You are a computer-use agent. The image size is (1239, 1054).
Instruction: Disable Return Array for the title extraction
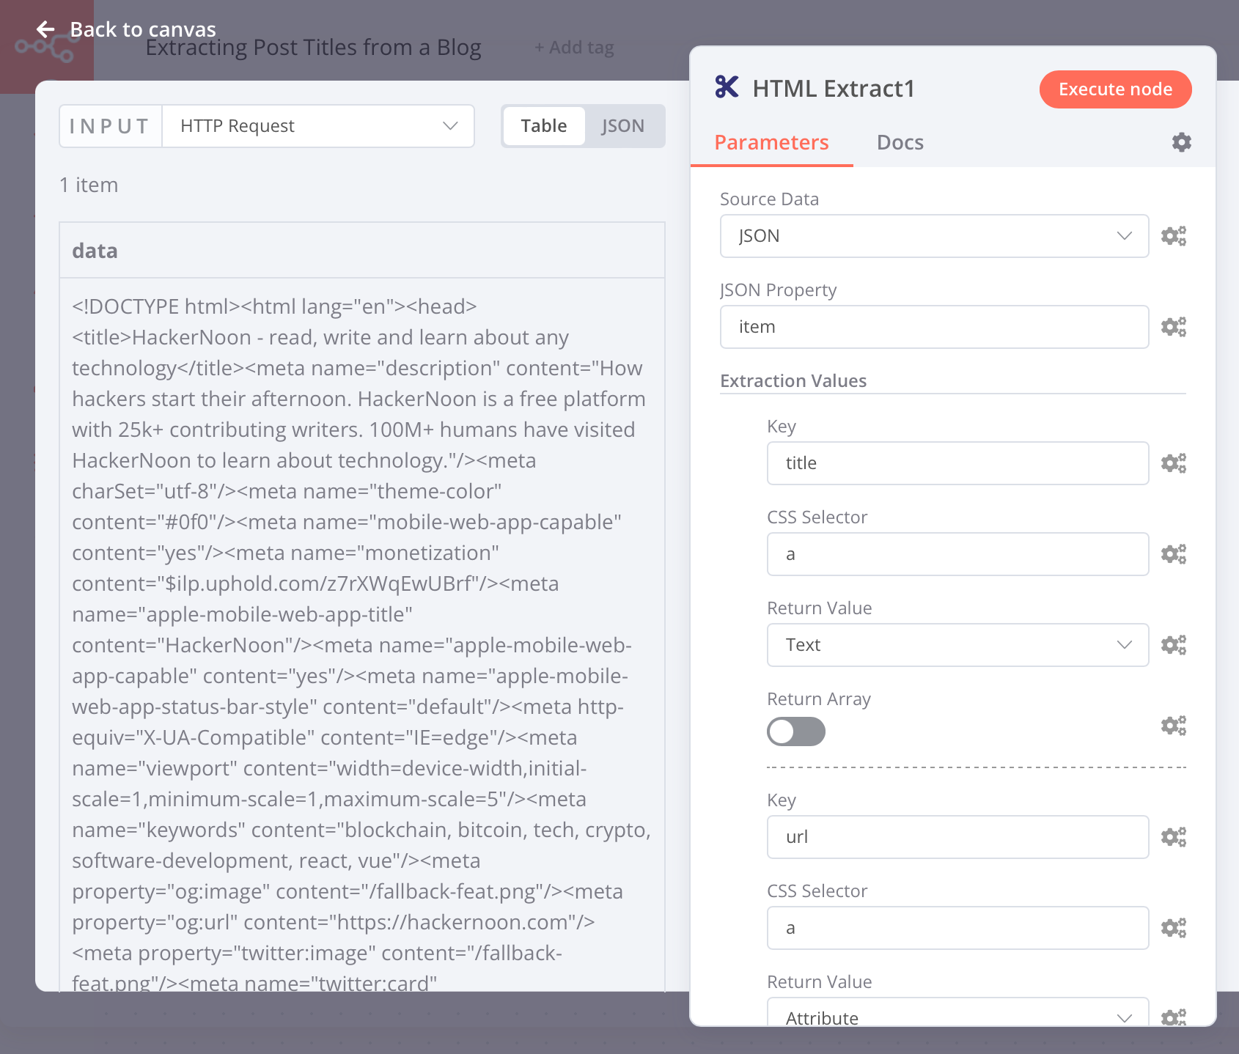coord(795,731)
